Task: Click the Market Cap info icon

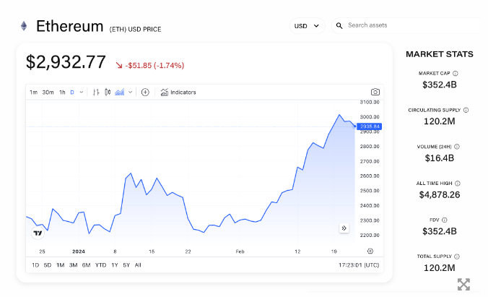Action: coord(456,74)
